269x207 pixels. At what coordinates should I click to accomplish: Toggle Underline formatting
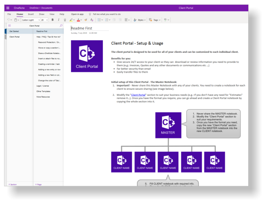click(65, 20)
